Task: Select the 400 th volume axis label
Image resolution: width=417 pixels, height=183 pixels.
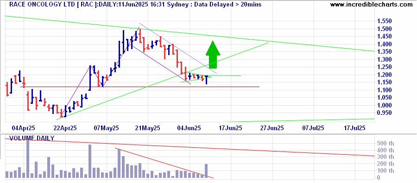Action: pos(386,150)
